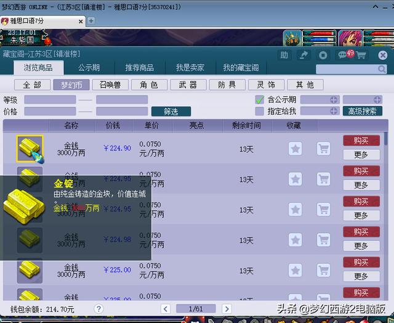The image size is (394, 323).
Task: Click the page number field 1/61
Action: (x=196, y=309)
